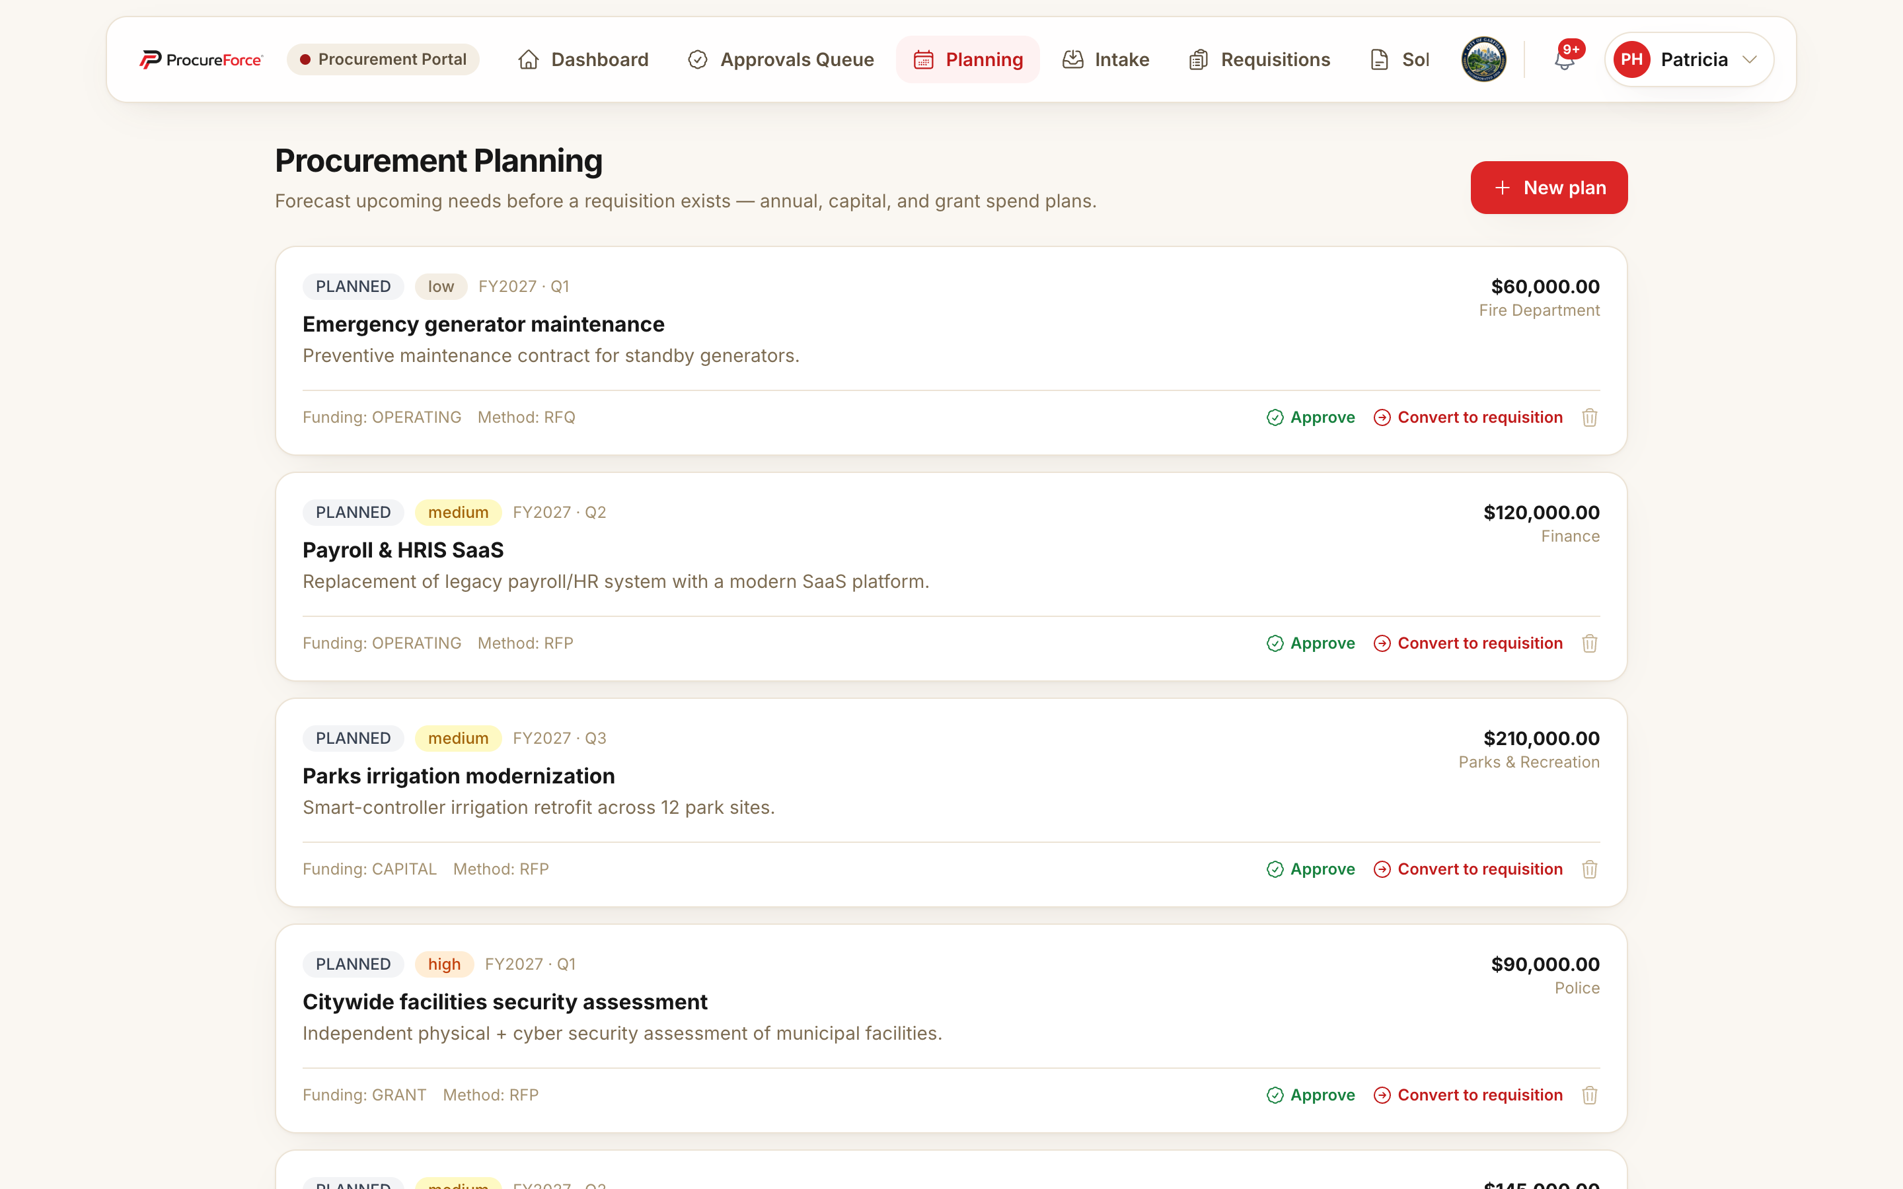Navigate to Requisitions

pyautogui.click(x=1260, y=59)
